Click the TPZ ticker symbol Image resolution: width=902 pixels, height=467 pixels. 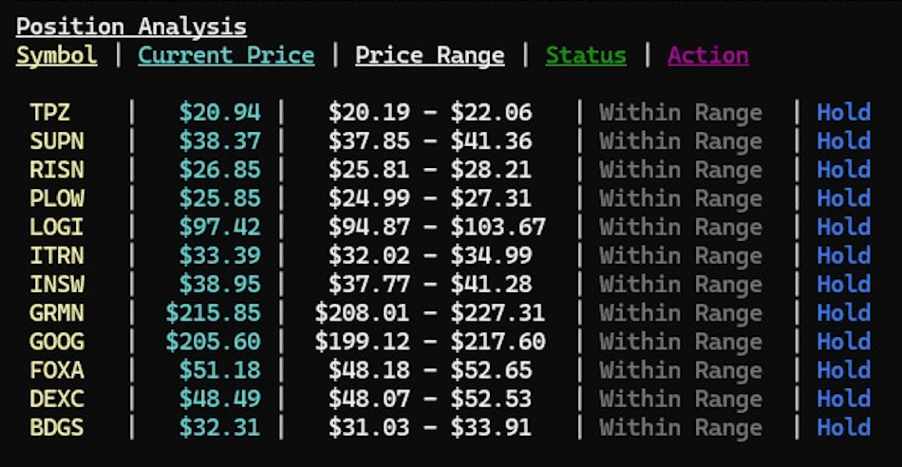tap(49, 113)
